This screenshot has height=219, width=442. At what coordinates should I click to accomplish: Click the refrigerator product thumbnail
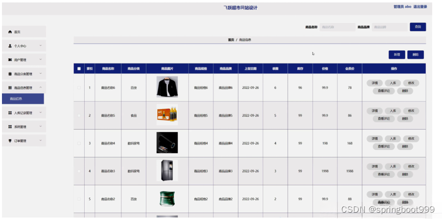[167, 171]
